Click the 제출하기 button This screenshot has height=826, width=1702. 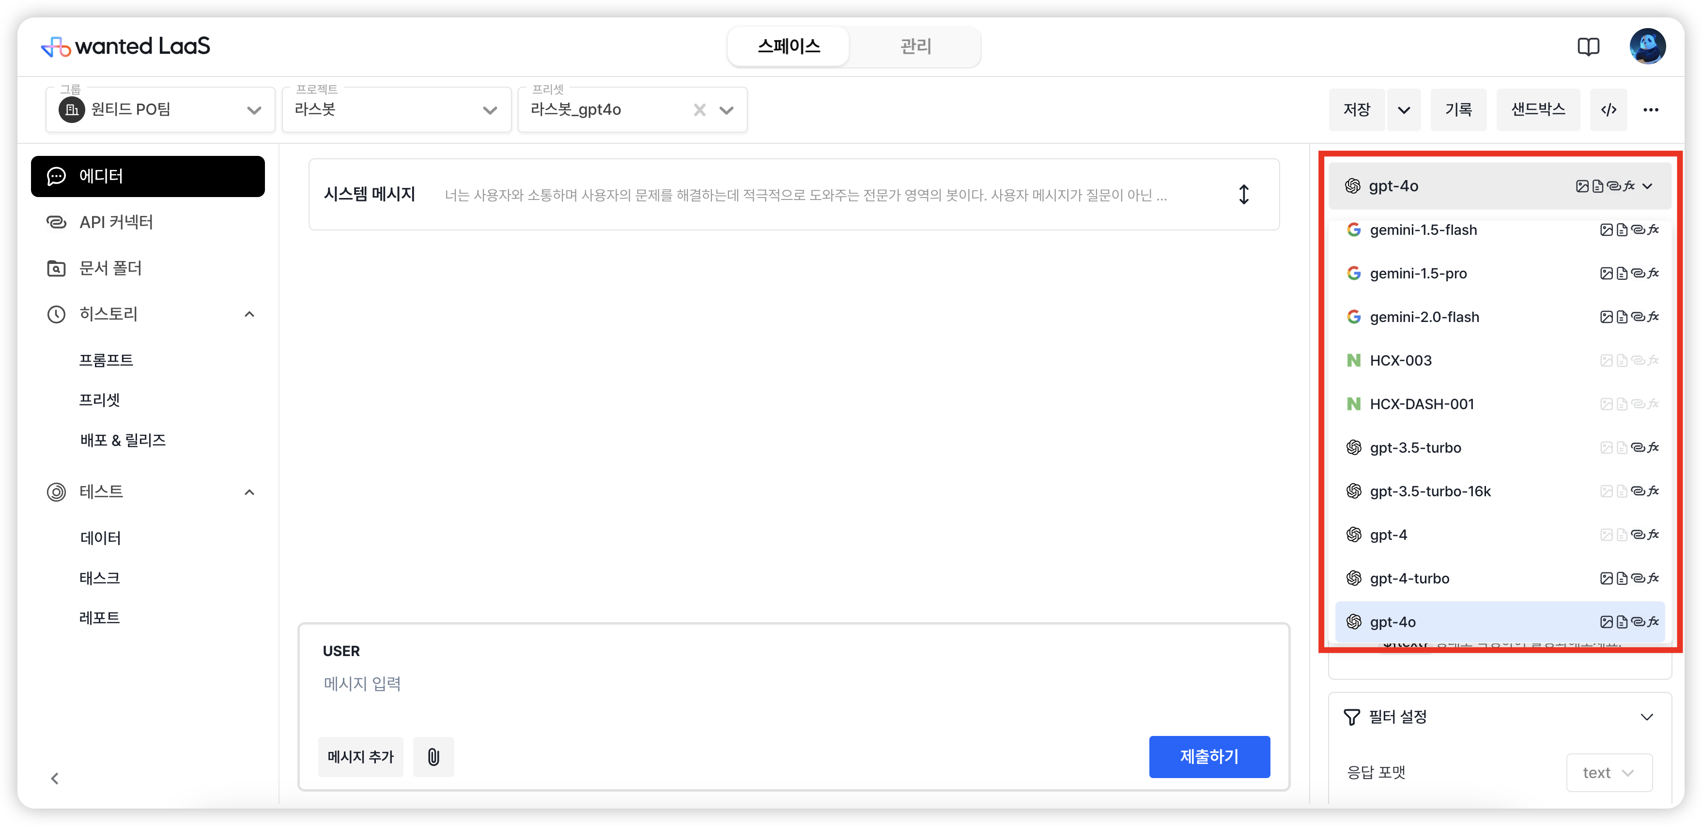click(1209, 757)
